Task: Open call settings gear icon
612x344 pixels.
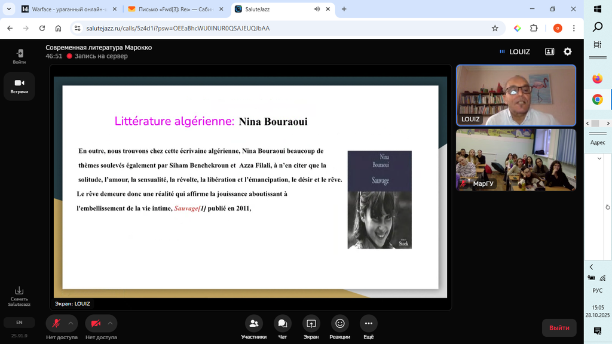Action: 567,52
